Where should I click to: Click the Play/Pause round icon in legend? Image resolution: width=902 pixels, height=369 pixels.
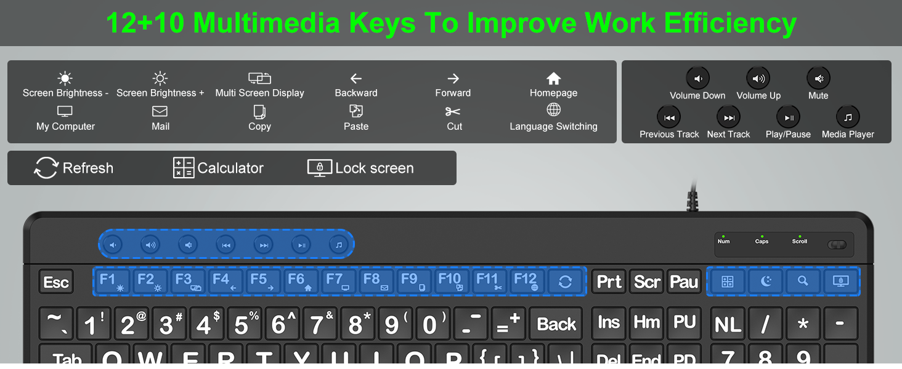tap(788, 117)
